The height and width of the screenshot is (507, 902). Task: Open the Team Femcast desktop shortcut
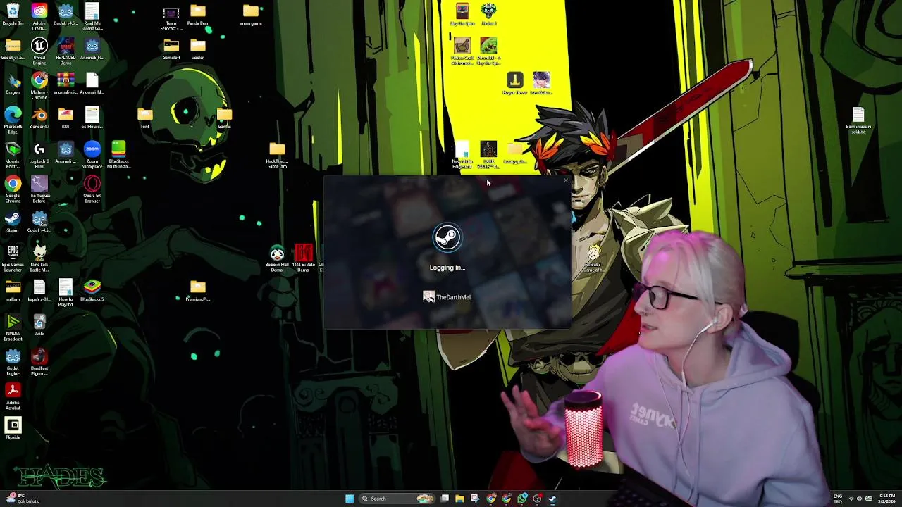click(171, 18)
